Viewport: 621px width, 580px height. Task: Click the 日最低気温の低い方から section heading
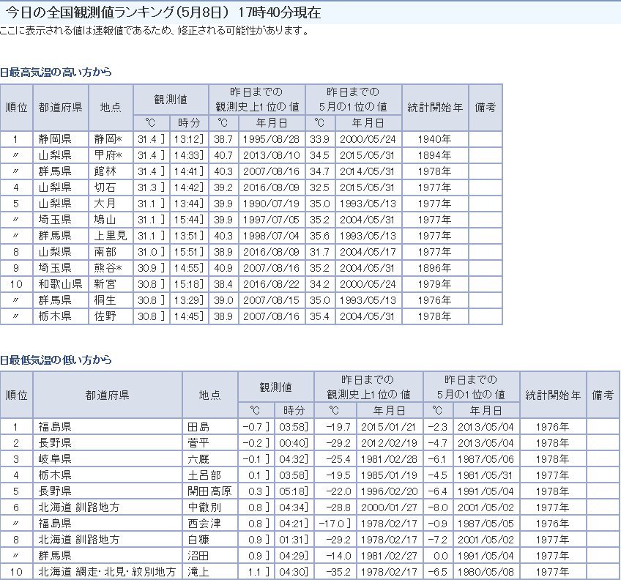(56, 360)
